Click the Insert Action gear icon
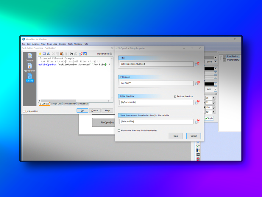This screenshot has height=197, width=262. click(111, 54)
